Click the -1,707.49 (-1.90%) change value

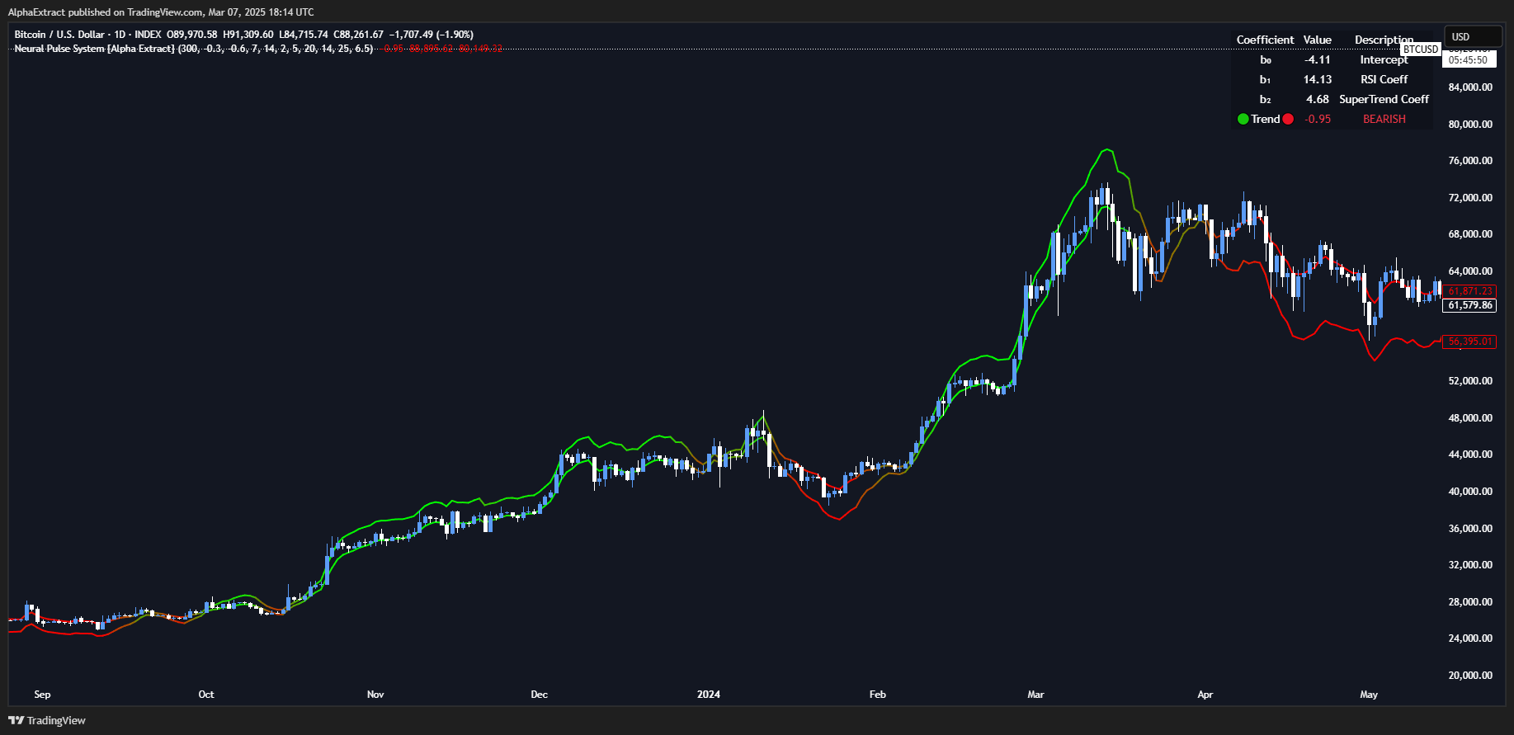(431, 35)
